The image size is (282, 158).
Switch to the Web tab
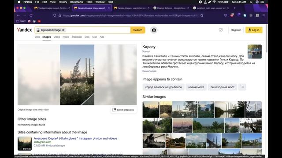[x=37, y=37]
